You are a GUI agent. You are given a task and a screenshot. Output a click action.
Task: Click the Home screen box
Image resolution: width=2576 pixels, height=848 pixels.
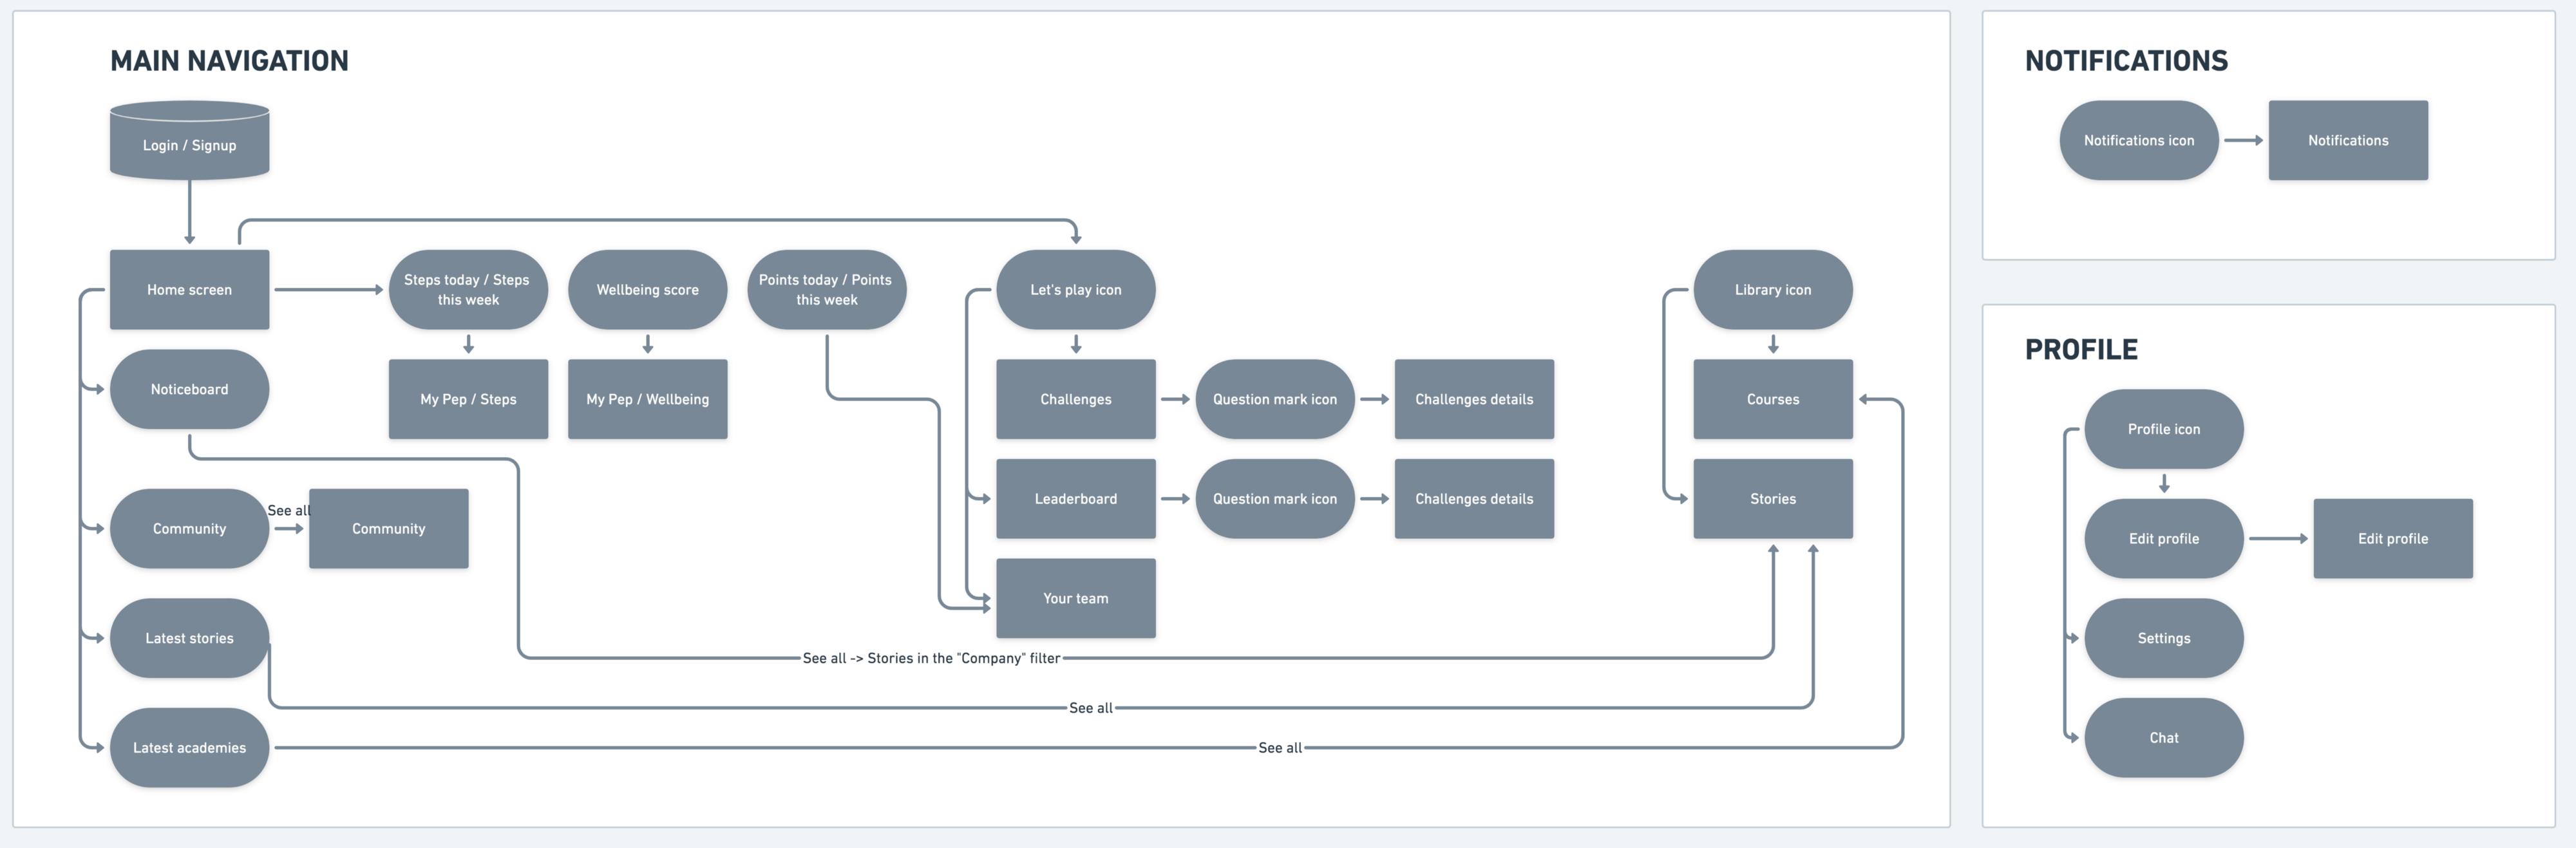pos(189,290)
